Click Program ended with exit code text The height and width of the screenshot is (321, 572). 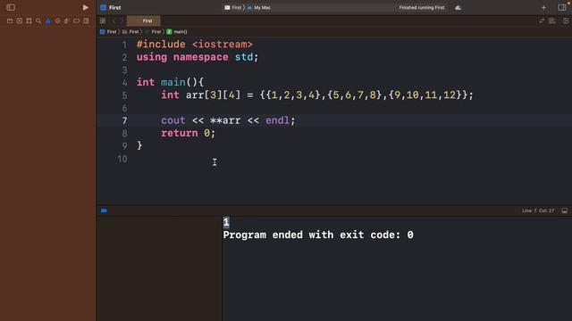tap(318, 235)
